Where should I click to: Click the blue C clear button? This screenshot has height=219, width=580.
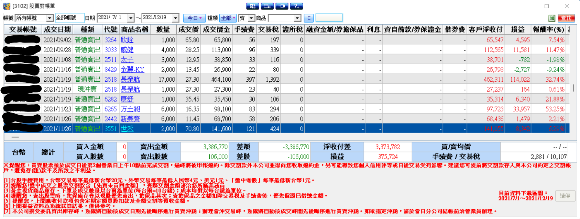(x=309, y=18)
